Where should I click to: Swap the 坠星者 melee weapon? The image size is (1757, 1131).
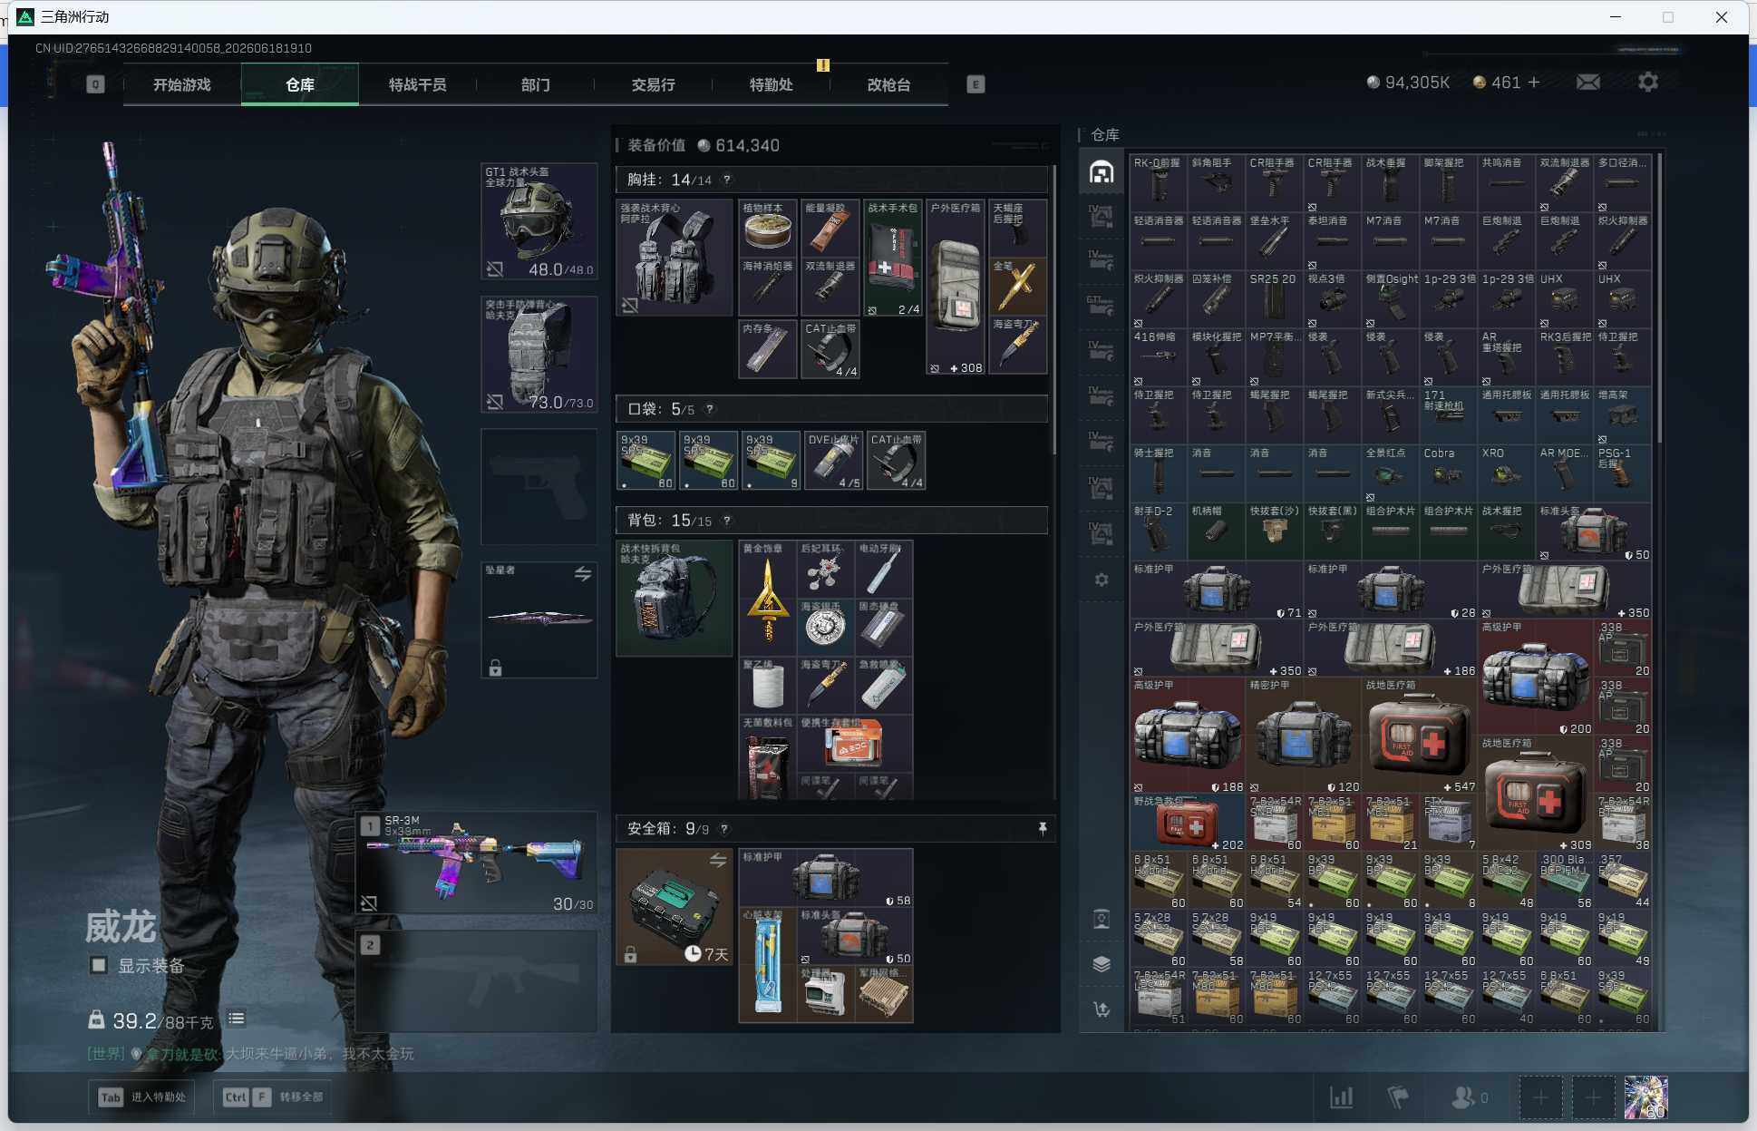coord(583,573)
